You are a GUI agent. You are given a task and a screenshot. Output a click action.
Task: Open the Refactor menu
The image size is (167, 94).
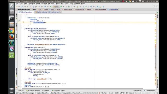(x=51, y=4)
